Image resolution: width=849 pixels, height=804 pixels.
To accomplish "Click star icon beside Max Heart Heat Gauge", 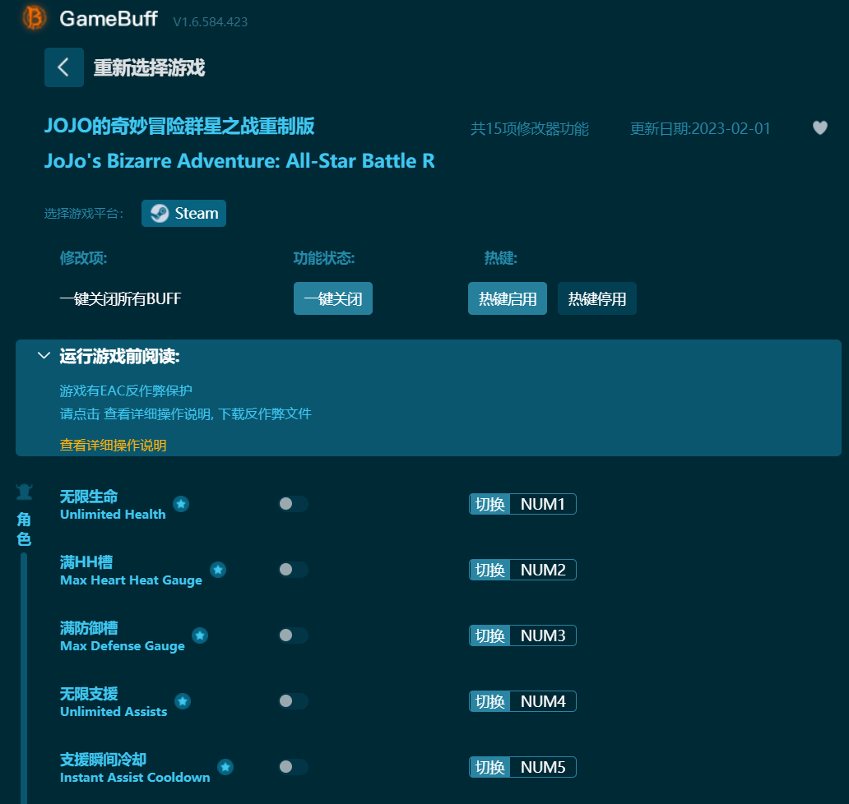I will tap(218, 570).
